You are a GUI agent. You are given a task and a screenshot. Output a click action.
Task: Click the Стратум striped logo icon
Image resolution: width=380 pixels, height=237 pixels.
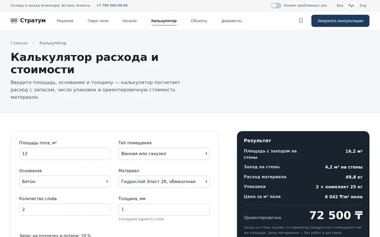click(x=14, y=21)
